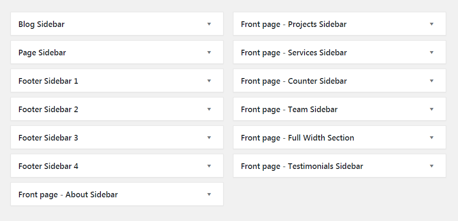Select the Blog Sidebar title
458x221 pixels.
pos(42,24)
